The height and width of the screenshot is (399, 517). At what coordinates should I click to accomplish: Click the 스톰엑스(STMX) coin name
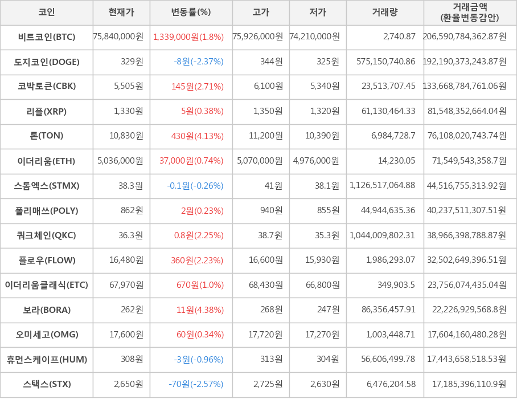point(47,186)
